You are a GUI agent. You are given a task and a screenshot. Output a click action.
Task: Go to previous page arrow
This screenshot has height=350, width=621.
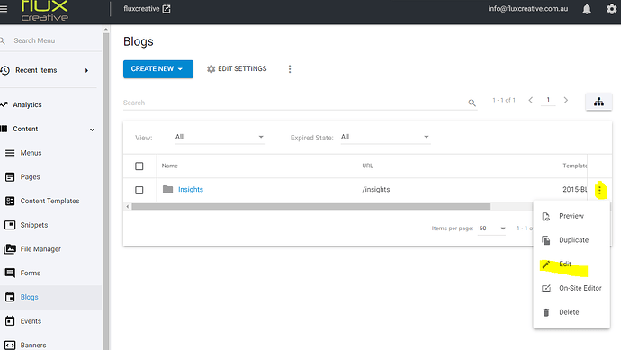coord(531,100)
